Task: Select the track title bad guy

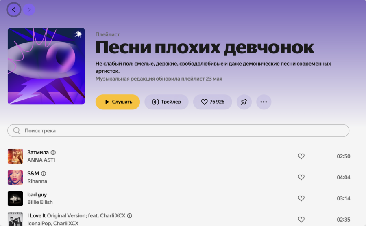Action: coord(37,194)
